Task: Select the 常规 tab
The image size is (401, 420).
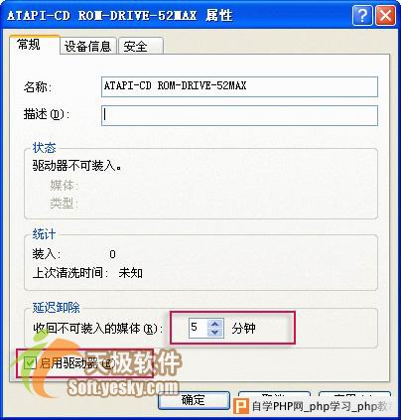Action: (34, 45)
